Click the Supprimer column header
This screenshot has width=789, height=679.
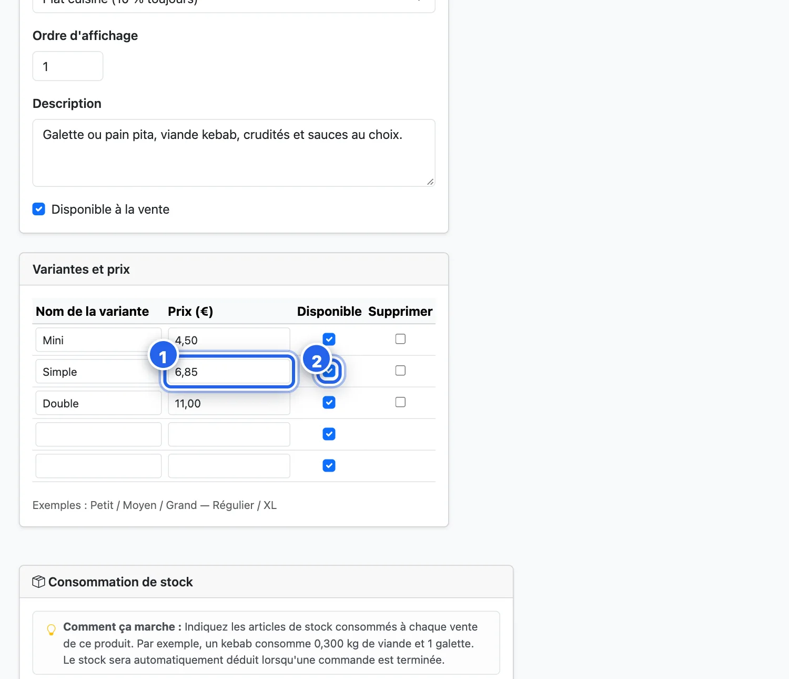point(400,312)
